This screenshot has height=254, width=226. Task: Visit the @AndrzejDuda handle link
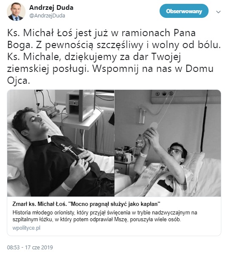[47, 16]
